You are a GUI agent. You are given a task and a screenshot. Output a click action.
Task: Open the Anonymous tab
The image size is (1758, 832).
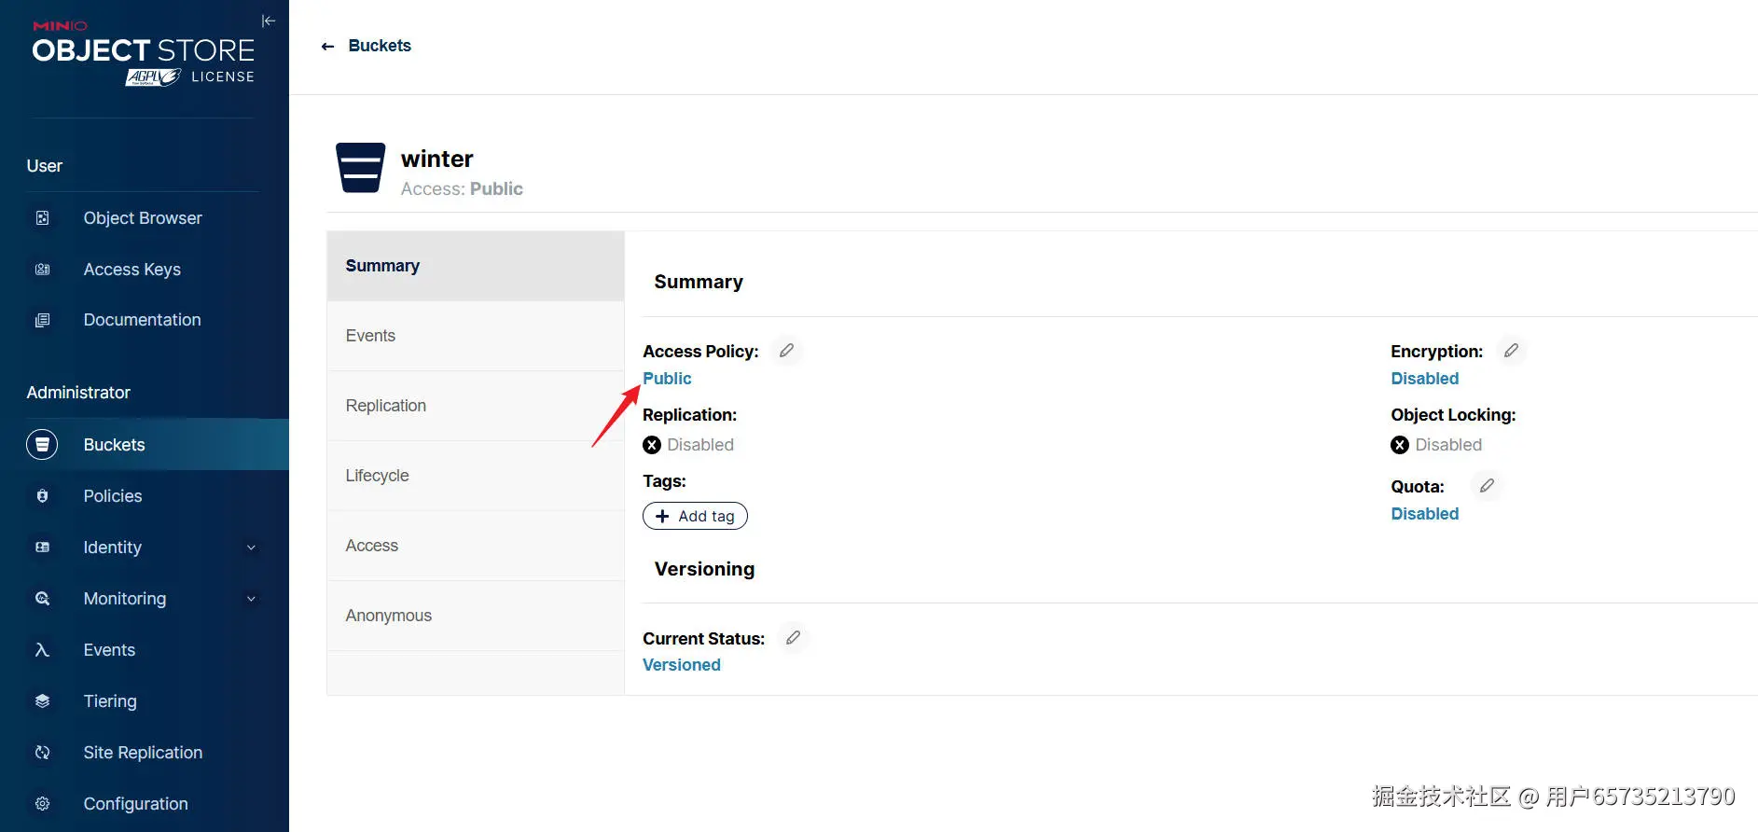click(389, 616)
